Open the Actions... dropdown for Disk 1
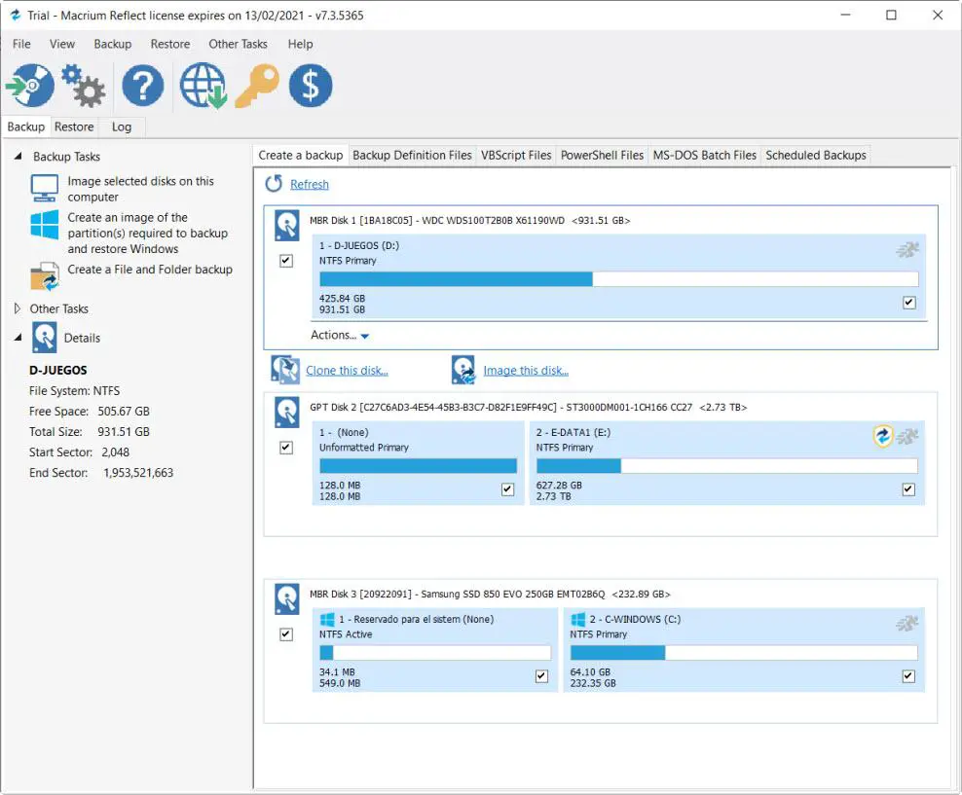Screen dimensions: 962x795 point(340,336)
